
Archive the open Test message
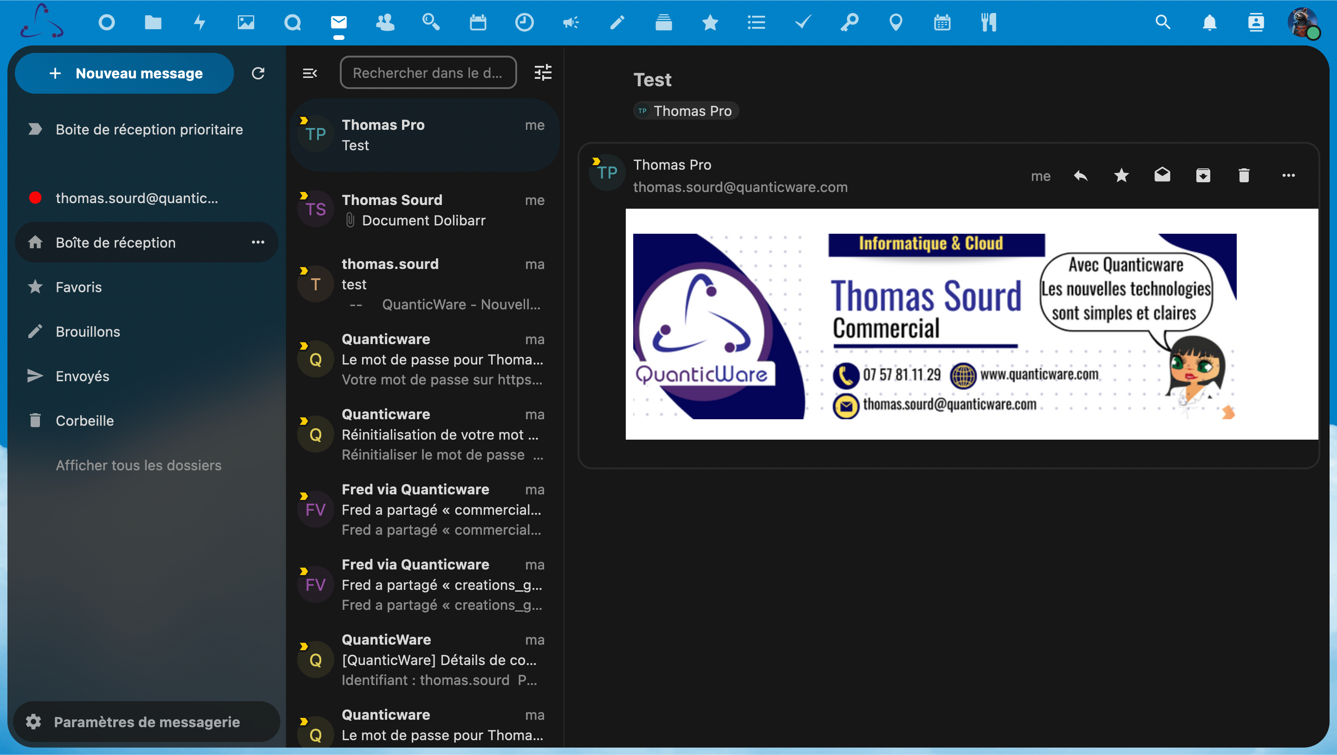tap(1203, 176)
